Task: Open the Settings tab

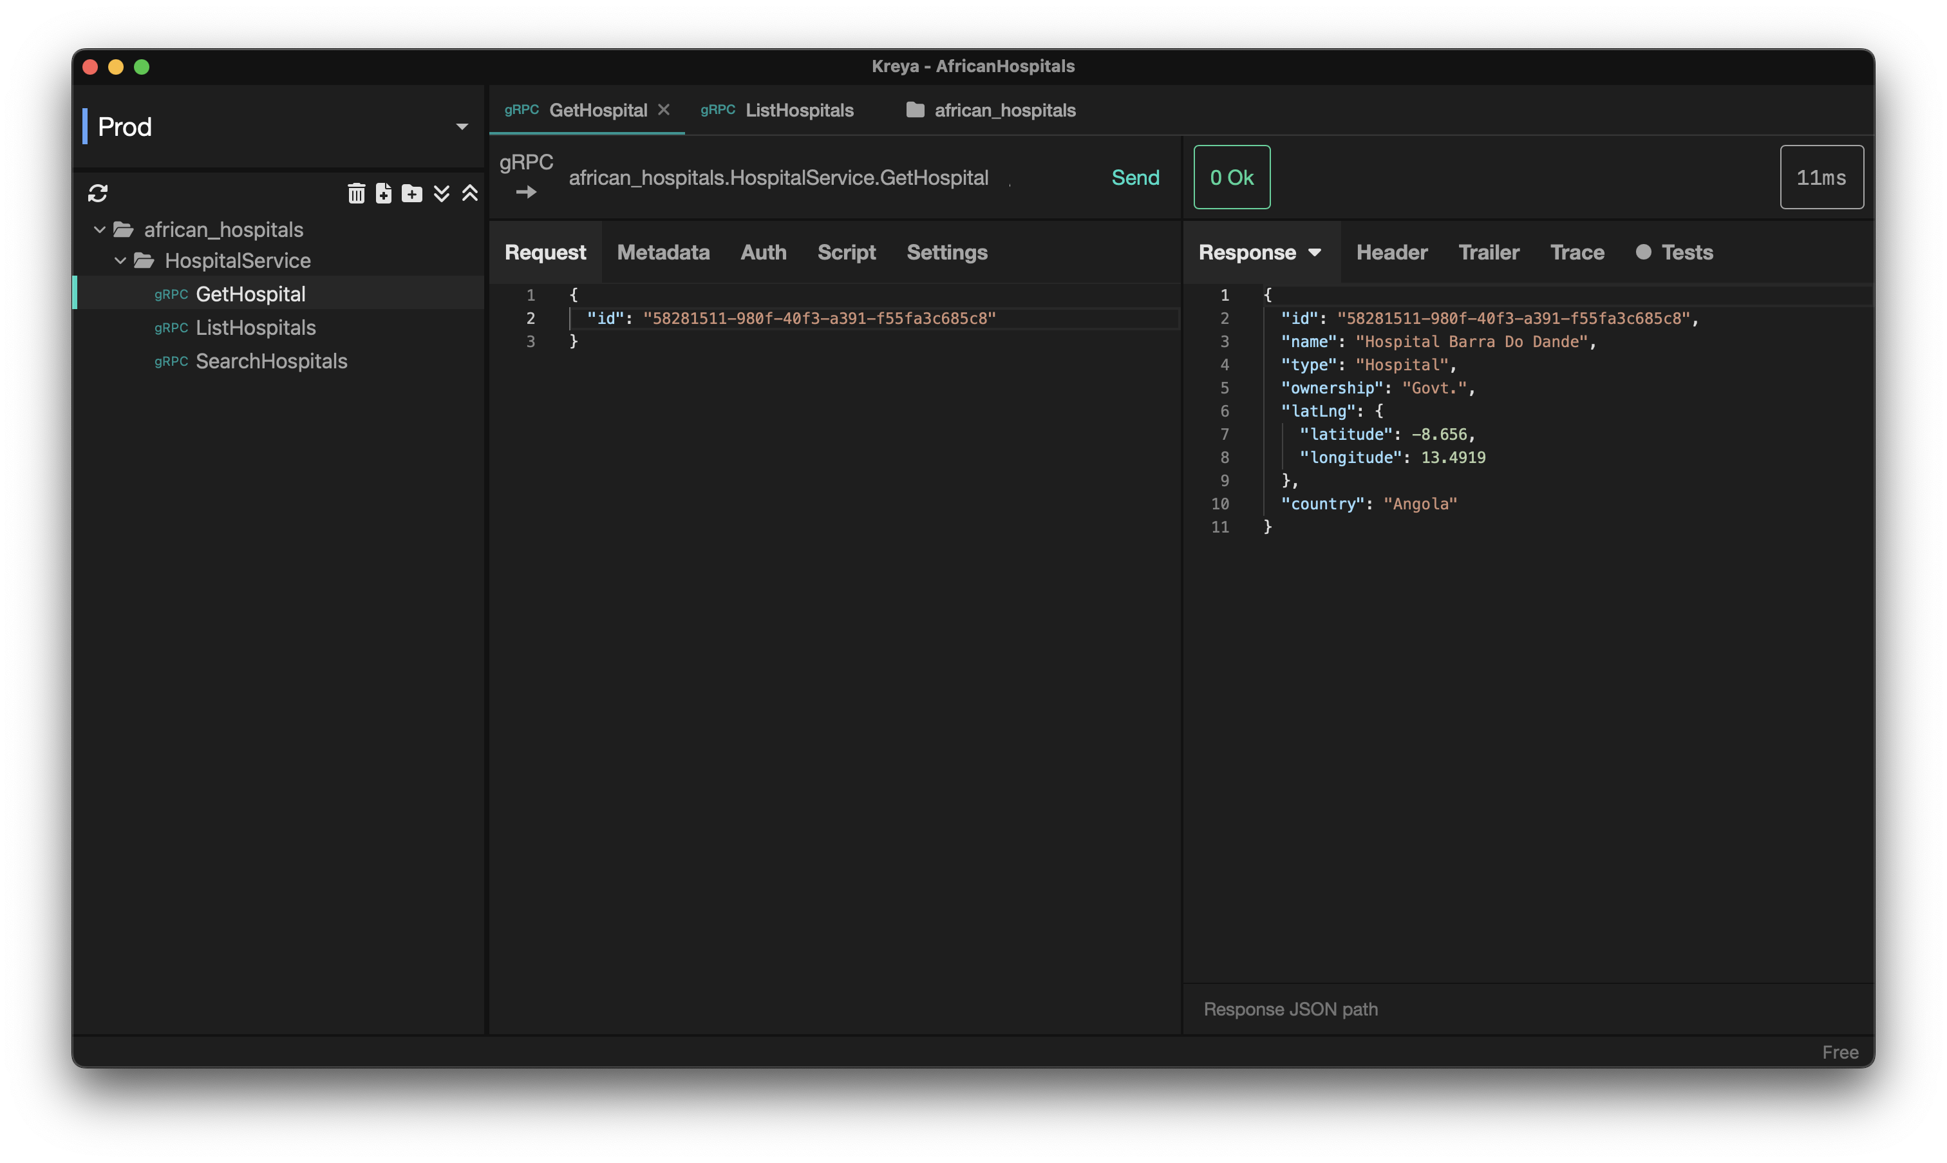Action: pos(946,252)
